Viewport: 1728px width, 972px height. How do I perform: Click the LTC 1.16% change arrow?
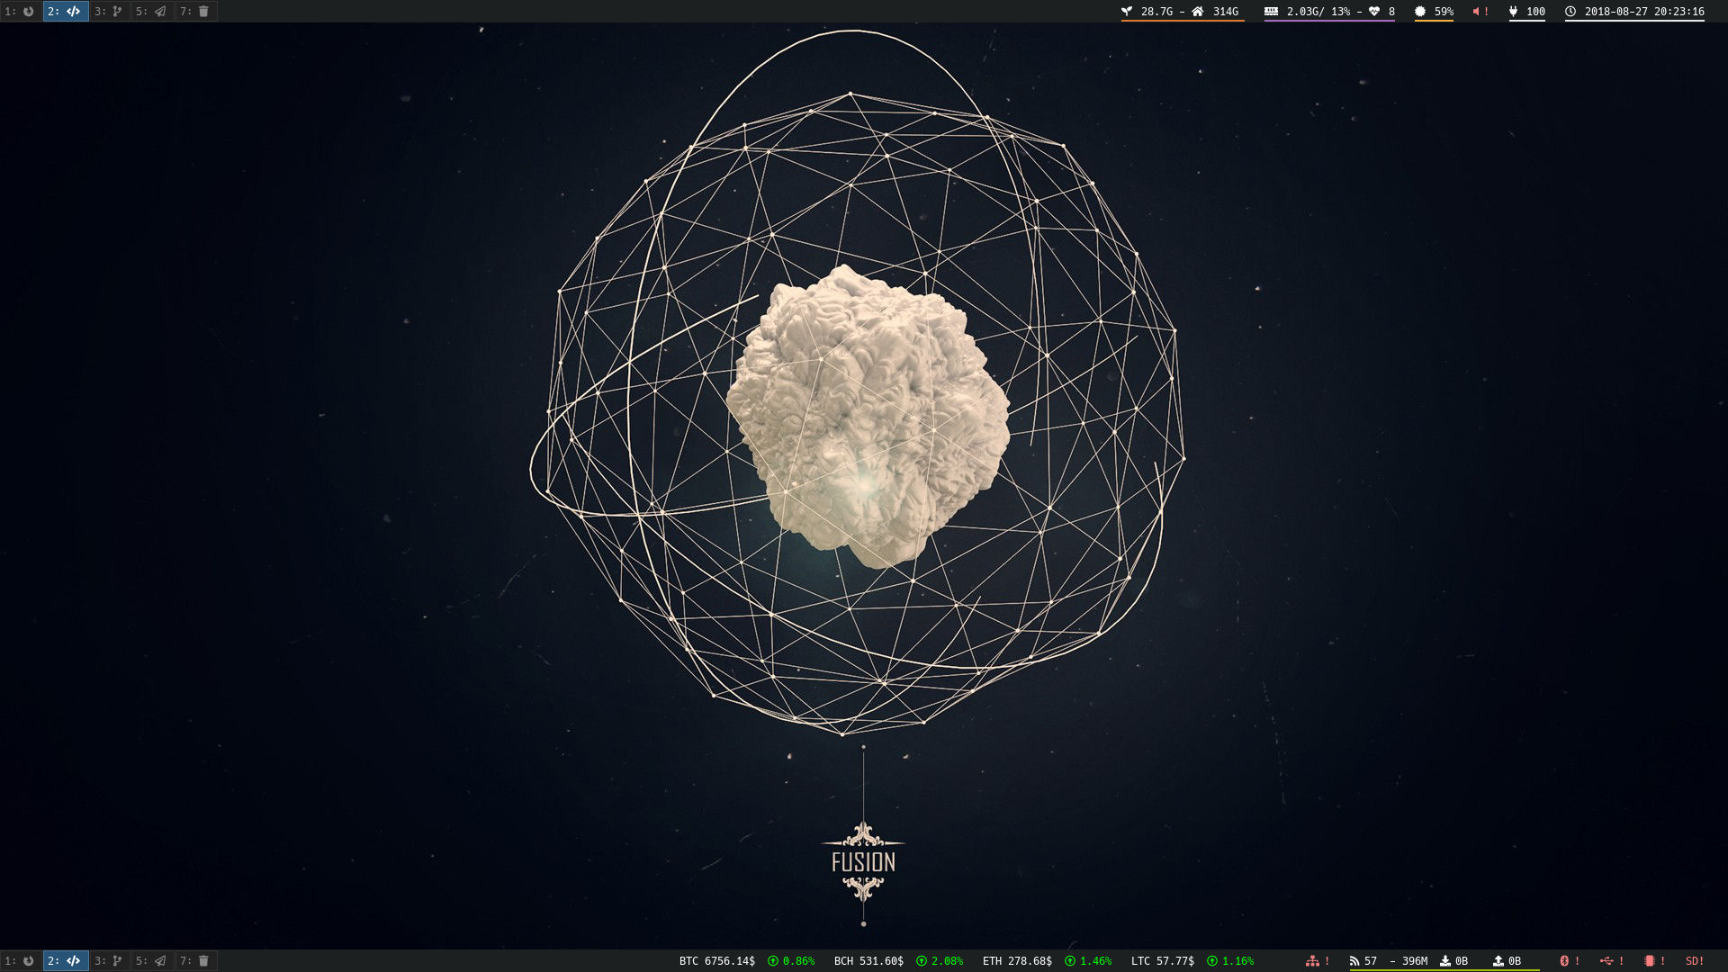pyautogui.click(x=1212, y=961)
